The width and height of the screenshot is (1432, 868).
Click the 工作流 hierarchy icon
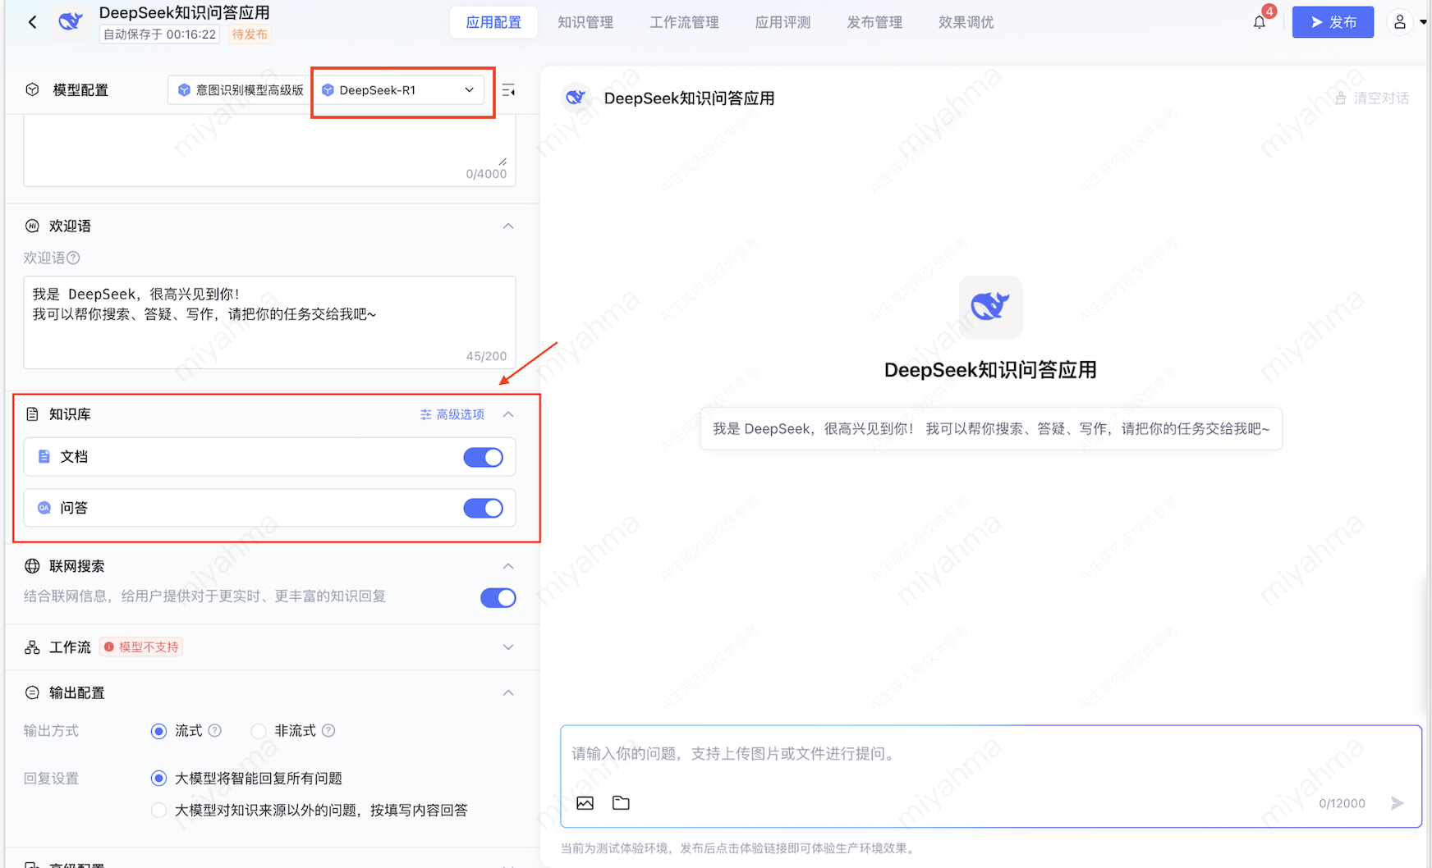32,647
